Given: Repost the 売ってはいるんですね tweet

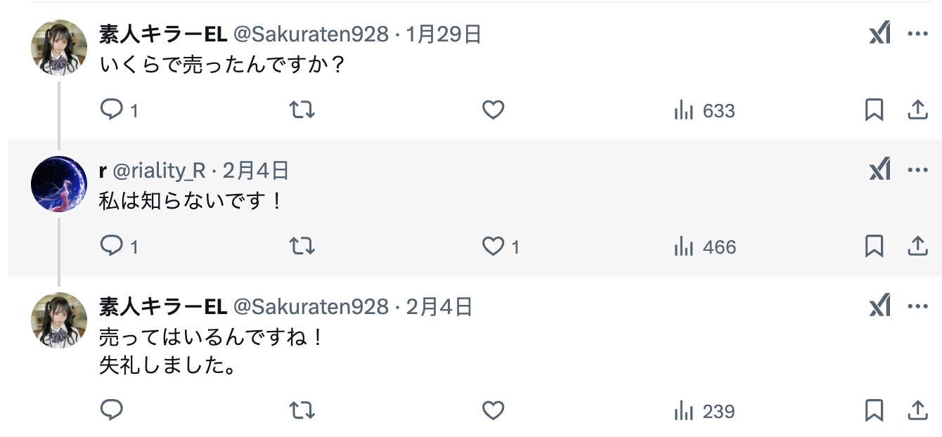Looking at the screenshot, I should [x=302, y=410].
